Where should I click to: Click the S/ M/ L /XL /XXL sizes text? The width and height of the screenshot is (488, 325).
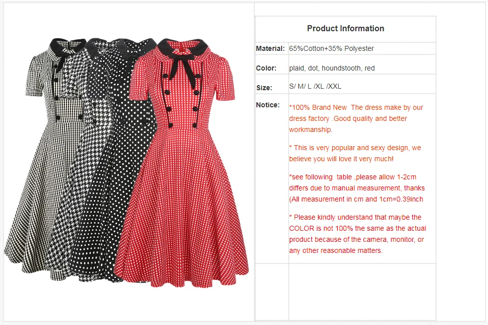315,86
